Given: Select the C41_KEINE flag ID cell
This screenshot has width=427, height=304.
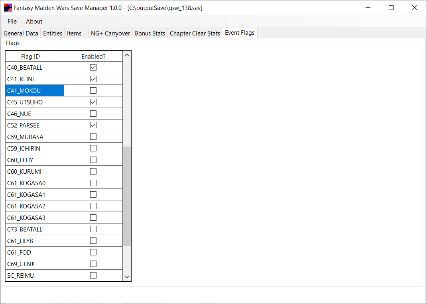Looking at the screenshot, I should click(35, 79).
